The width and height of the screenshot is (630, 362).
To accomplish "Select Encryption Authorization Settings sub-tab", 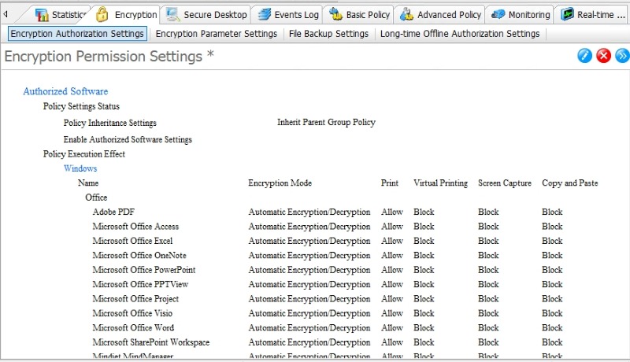I will tap(77, 34).
